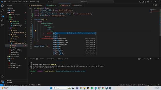Open the Accounts menu icon
The image size is (161, 90).
click(x=2, y=76)
